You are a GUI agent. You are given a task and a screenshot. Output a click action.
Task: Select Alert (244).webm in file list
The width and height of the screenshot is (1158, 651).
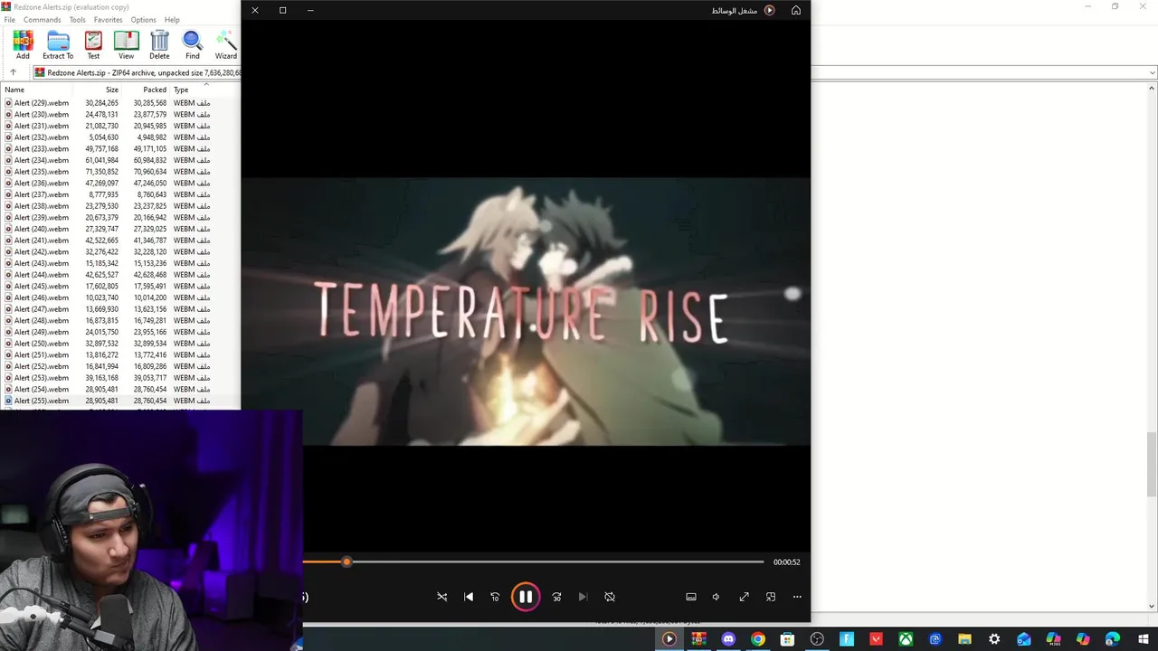coord(41,275)
